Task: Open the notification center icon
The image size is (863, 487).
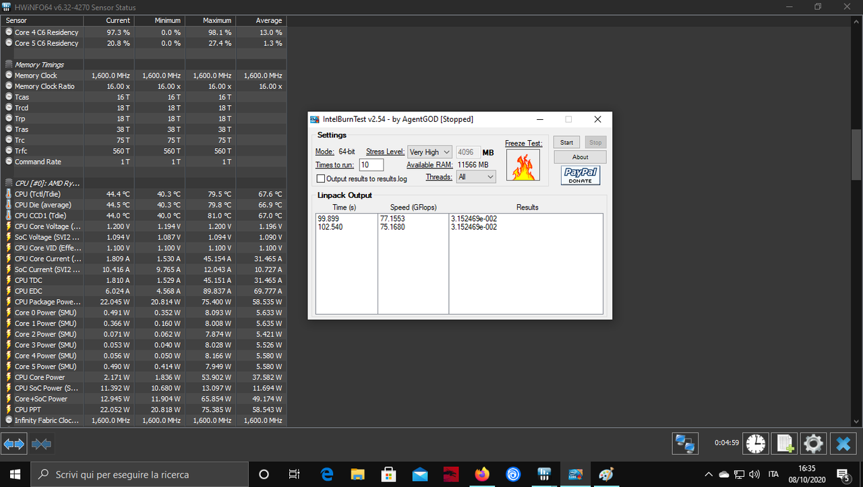Action: (x=842, y=474)
